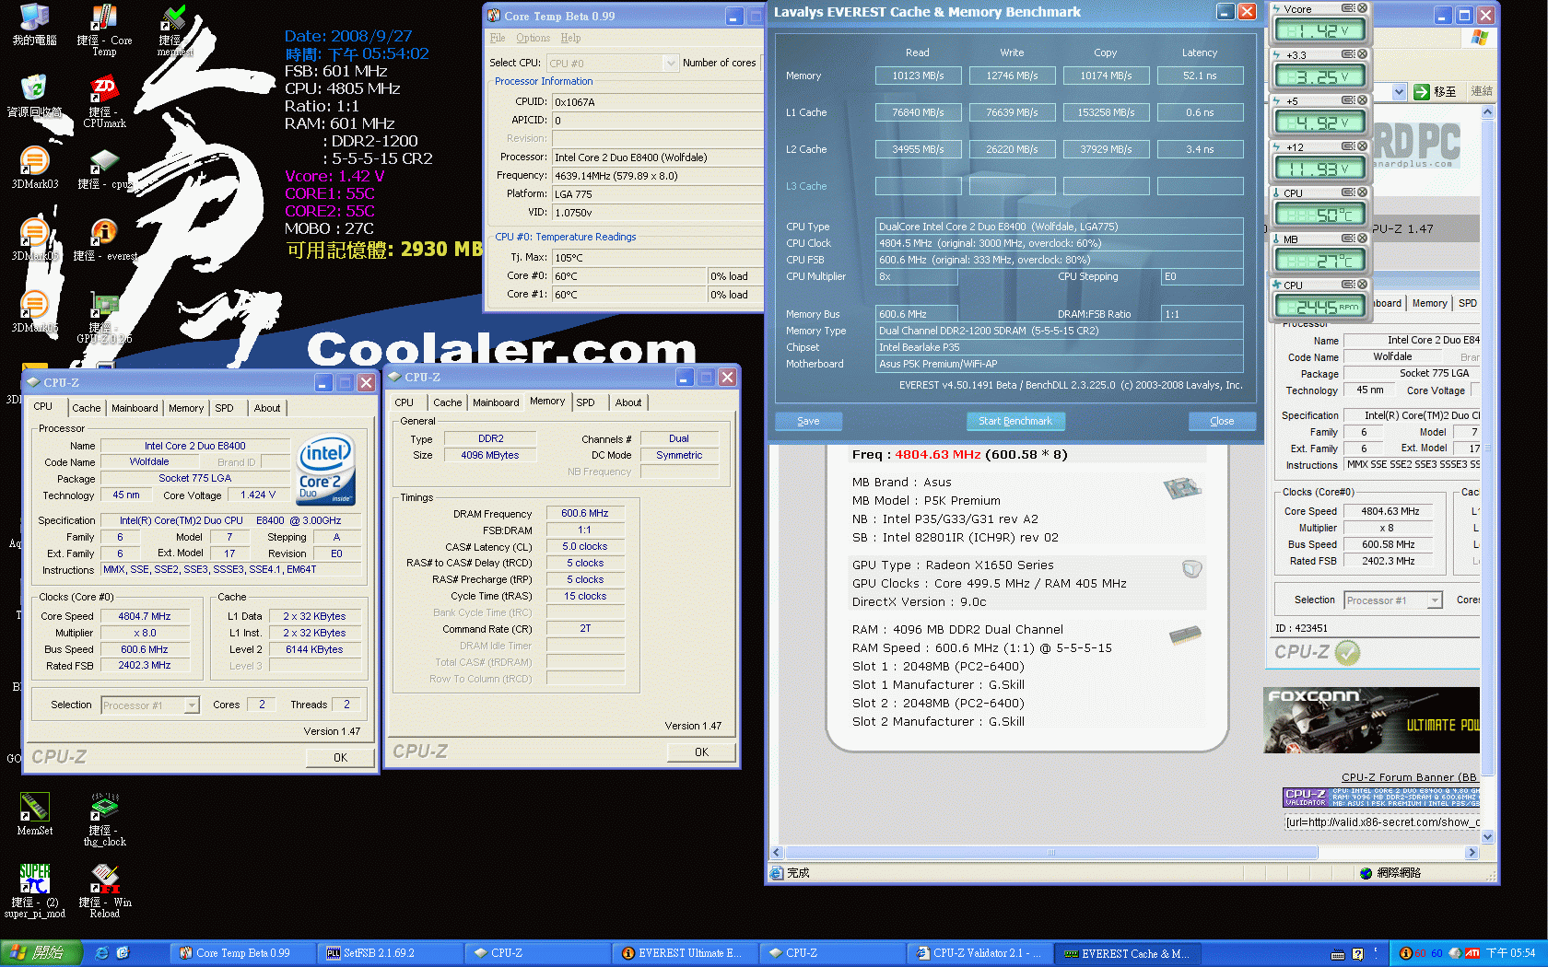1548x967 pixels.
Task: Switch to Cache tab in left CPU-Z window
Action: point(86,408)
